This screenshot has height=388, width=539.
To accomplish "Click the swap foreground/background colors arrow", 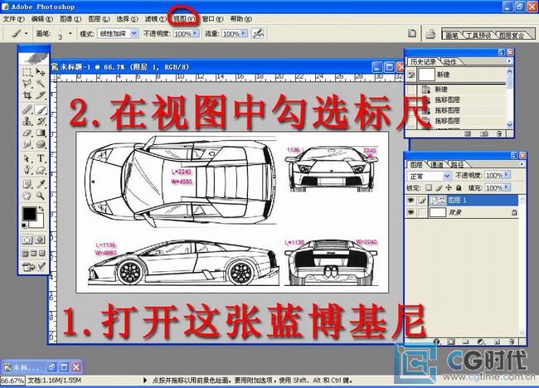I will [x=41, y=209].
